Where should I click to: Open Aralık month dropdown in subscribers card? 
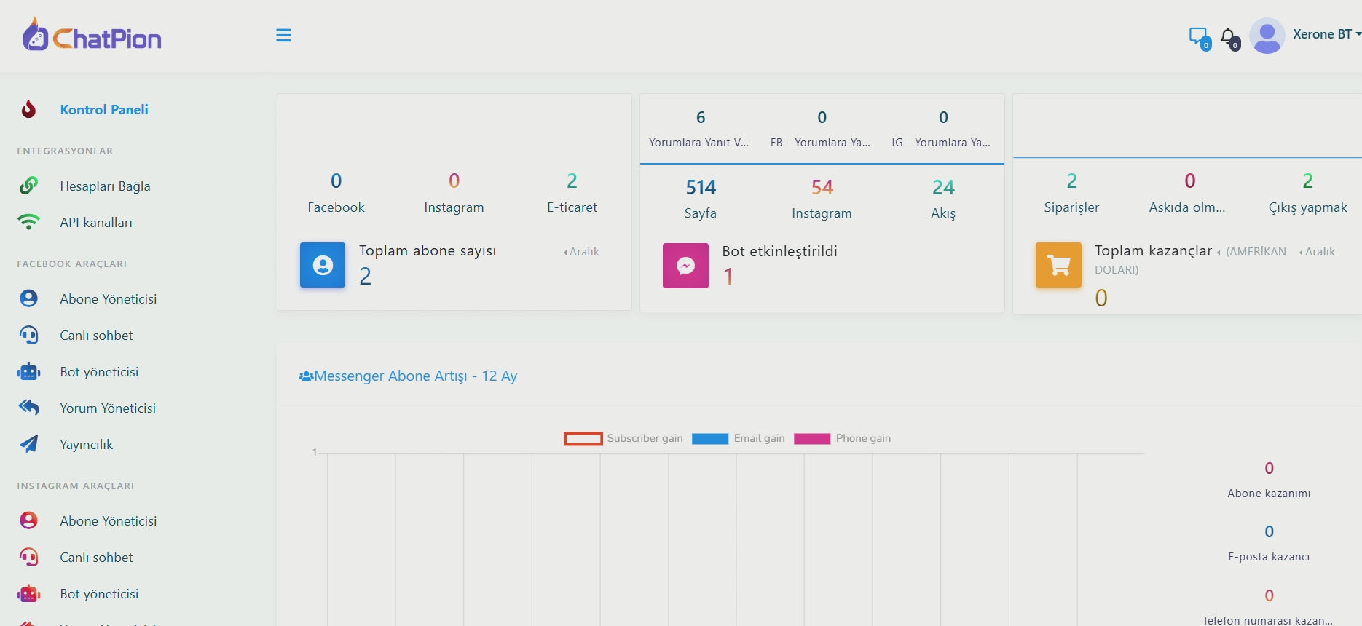click(x=581, y=252)
